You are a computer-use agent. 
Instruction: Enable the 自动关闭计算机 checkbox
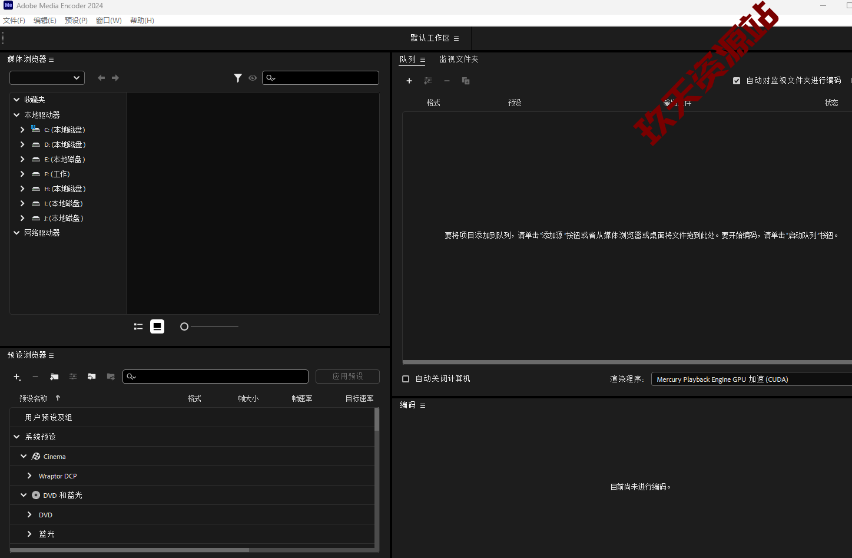pyautogui.click(x=406, y=379)
